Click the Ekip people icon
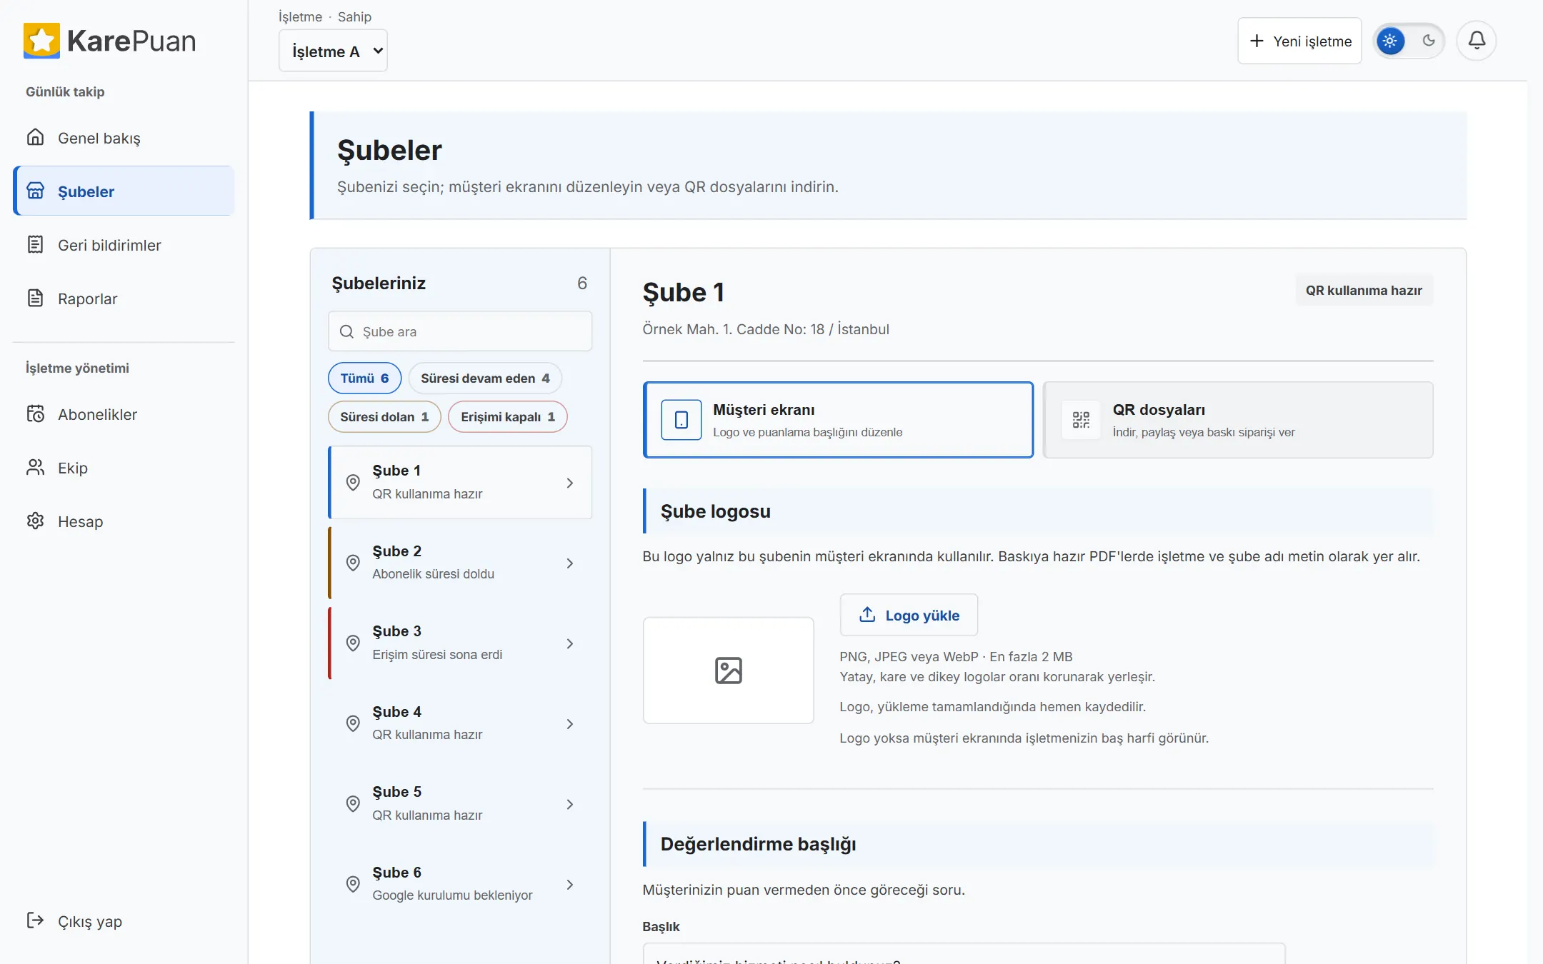This screenshot has width=1543, height=964. 36,467
